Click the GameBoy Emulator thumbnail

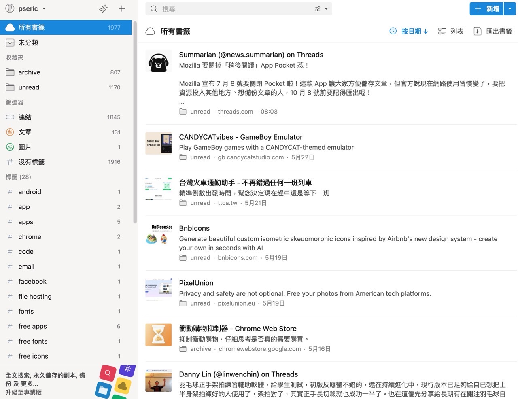(x=158, y=143)
